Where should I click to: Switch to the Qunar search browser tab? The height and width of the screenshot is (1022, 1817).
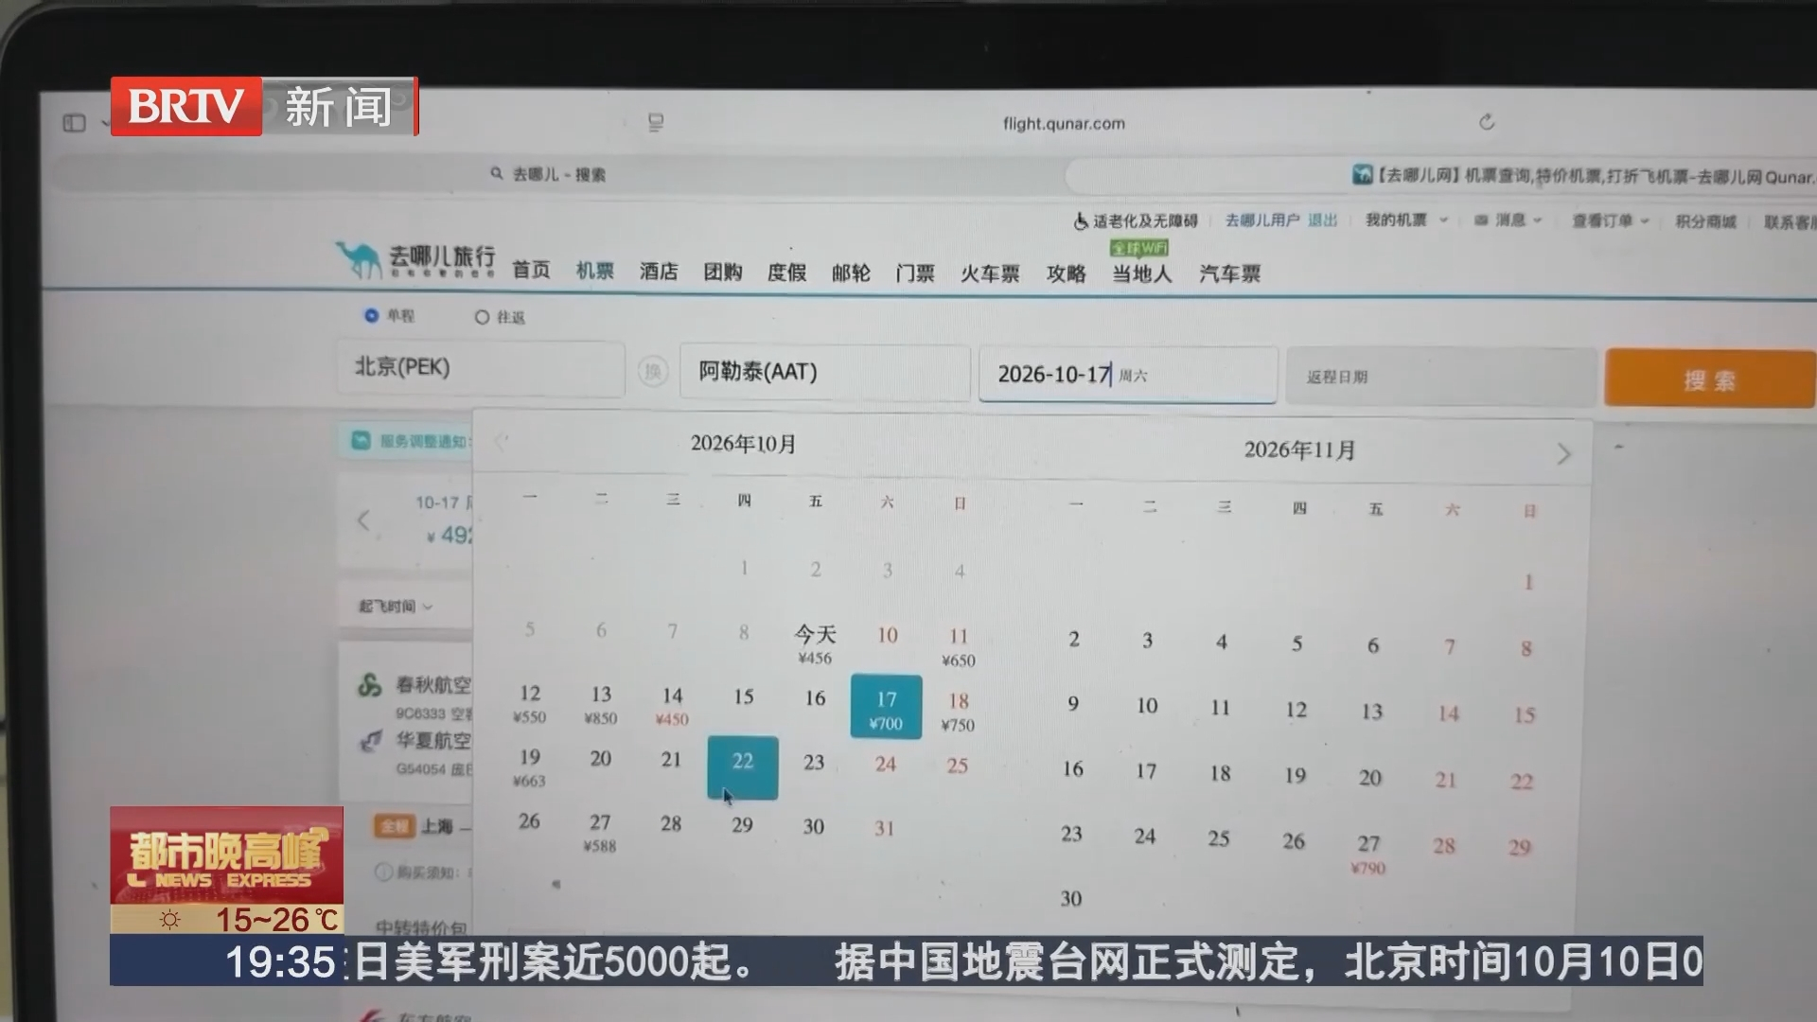549,174
